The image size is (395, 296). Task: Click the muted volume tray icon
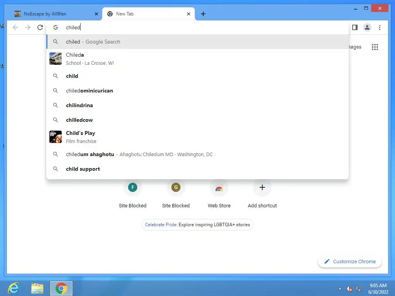click(349, 289)
